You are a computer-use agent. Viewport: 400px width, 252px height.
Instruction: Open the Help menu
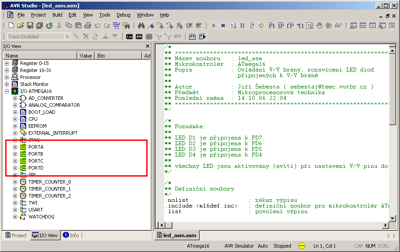coord(164,15)
